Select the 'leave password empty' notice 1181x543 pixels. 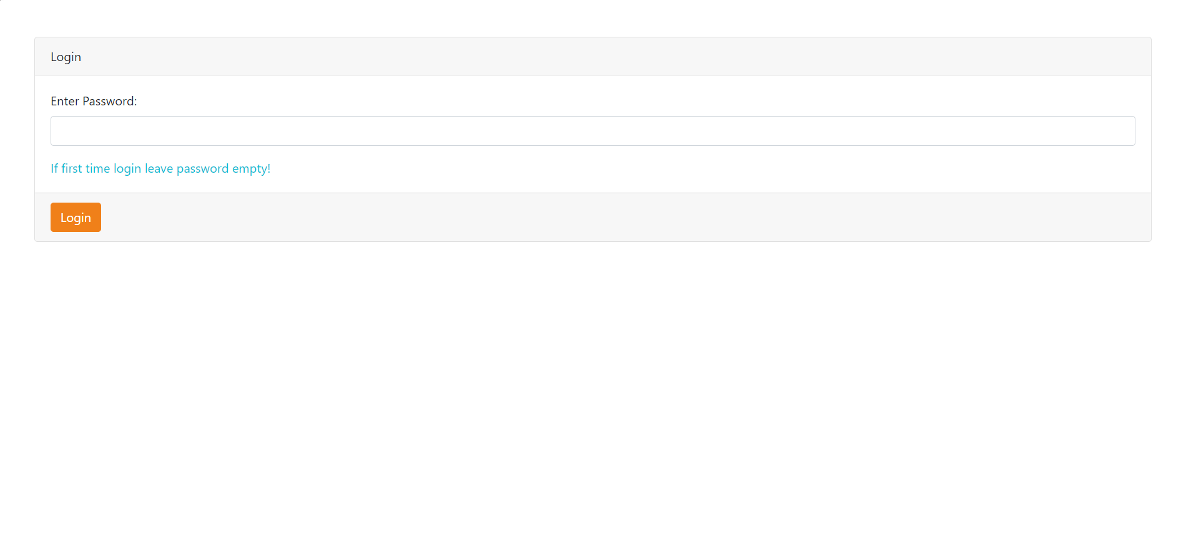160,168
